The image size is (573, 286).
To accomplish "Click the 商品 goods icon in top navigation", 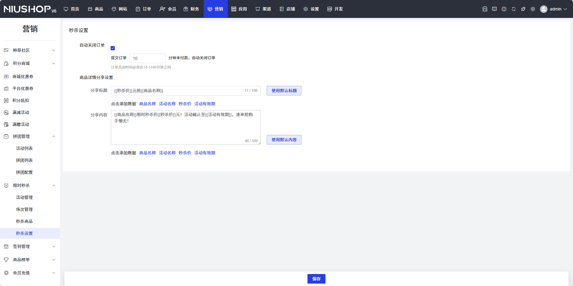I will click(90, 9).
